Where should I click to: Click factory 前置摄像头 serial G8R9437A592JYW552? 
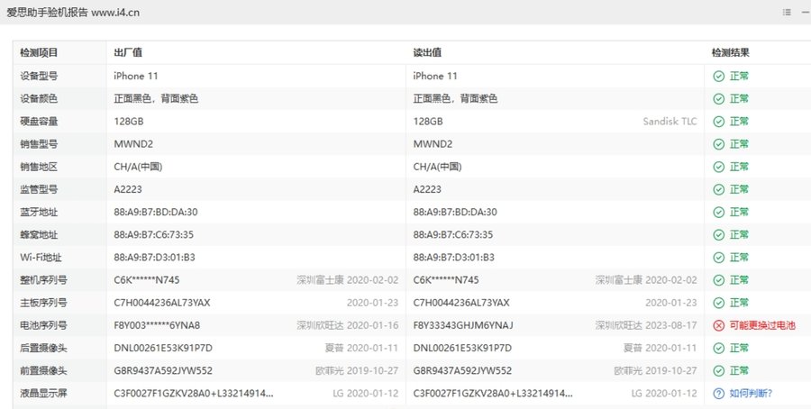[163, 371]
